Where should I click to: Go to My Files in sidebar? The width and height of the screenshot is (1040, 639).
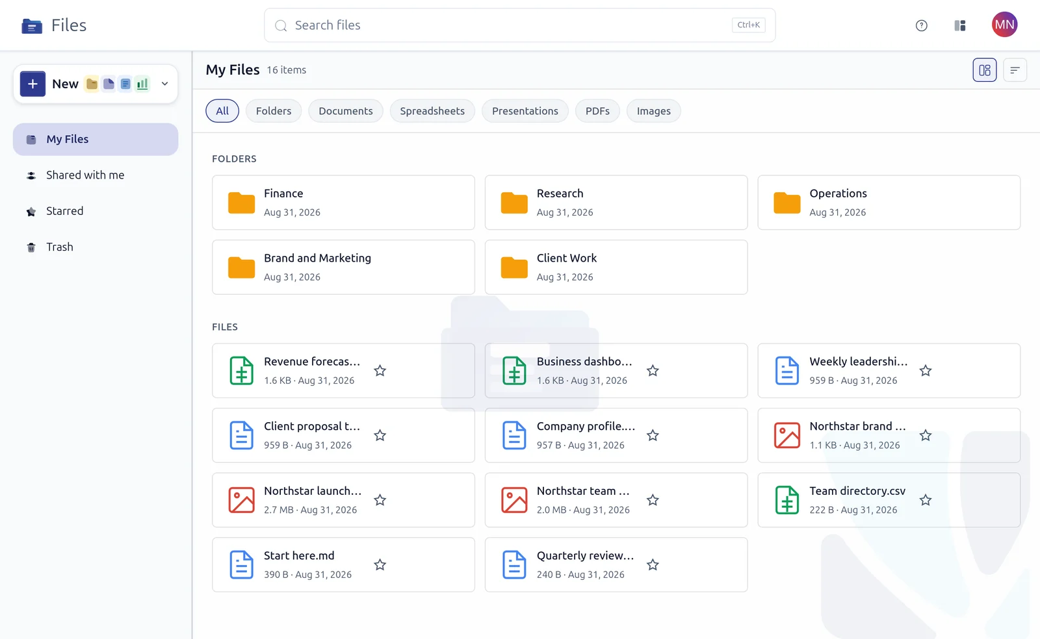click(x=96, y=139)
